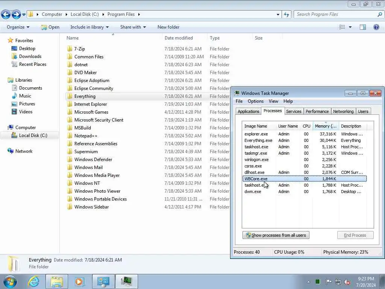Switch to the Networking tab
The height and width of the screenshot is (289, 385).
(x=343, y=111)
